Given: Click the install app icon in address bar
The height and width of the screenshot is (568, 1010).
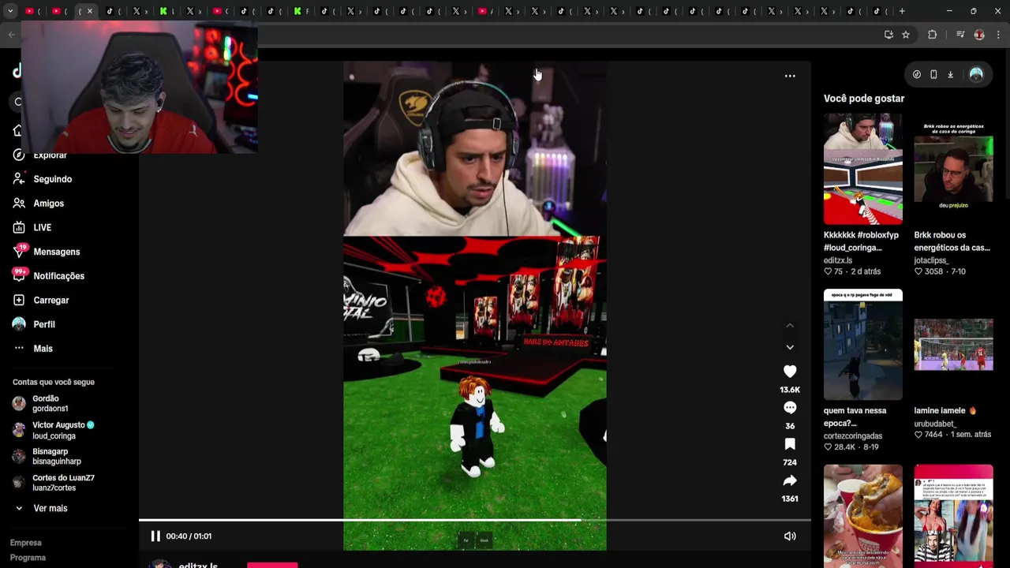Looking at the screenshot, I should (x=888, y=35).
